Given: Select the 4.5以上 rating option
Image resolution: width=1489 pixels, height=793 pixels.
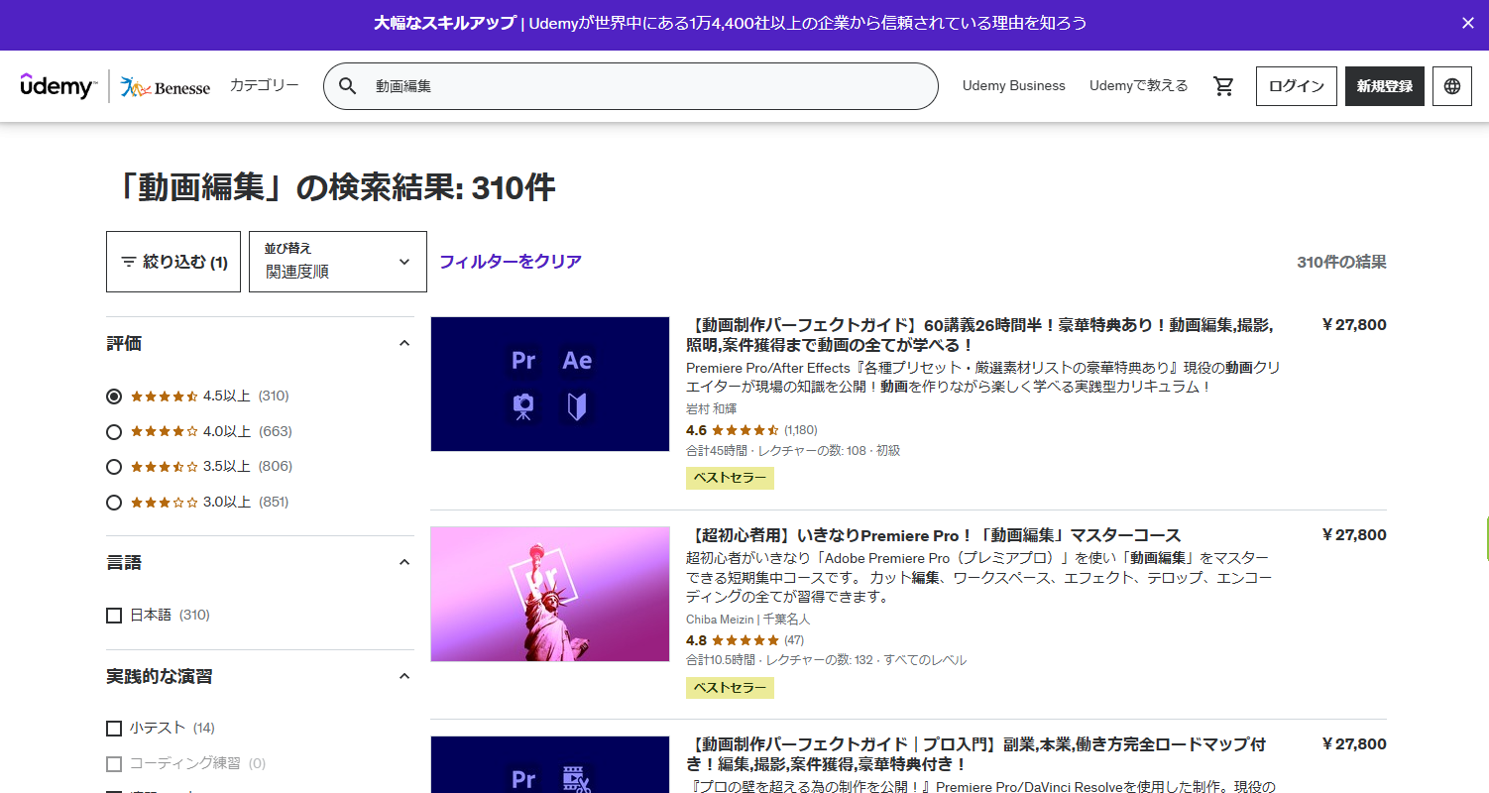Looking at the screenshot, I should tap(114, 396).
